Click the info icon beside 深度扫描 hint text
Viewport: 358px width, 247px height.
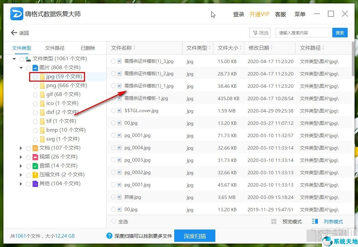click(x=109, y=236)
